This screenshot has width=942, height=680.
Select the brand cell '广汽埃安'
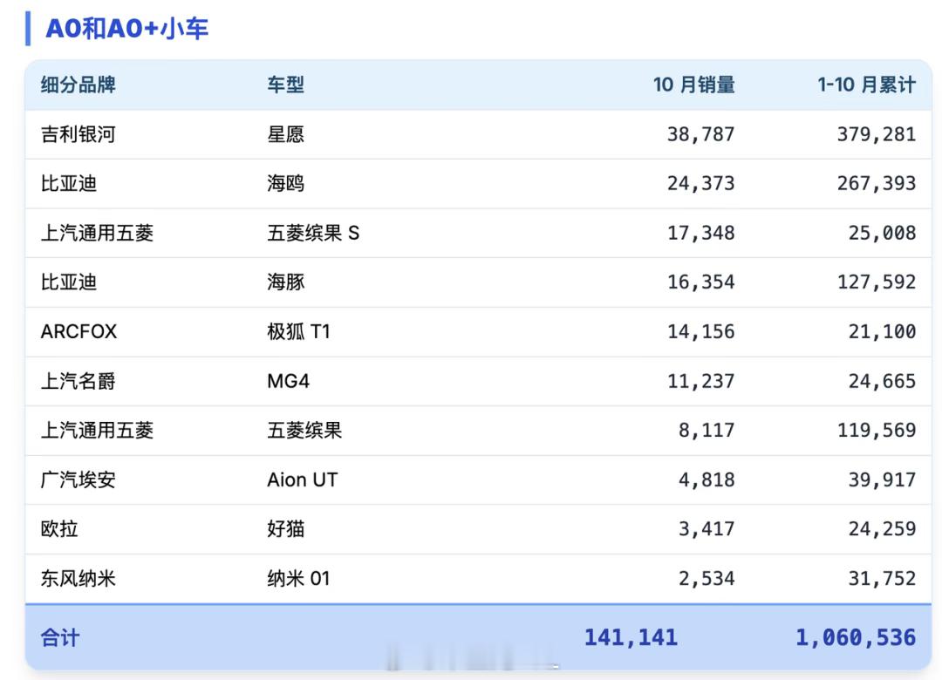[78, 479]
